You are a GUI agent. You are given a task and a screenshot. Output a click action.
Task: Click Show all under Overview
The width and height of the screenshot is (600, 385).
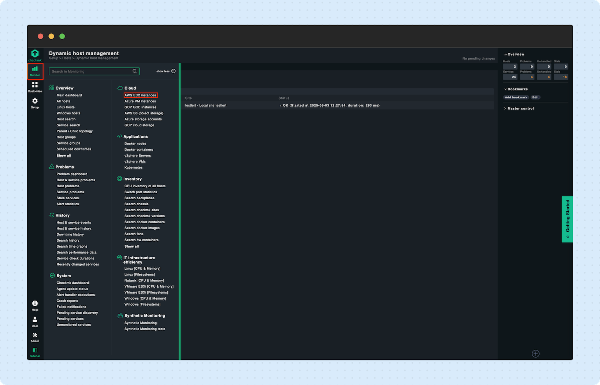pos(64,156)
